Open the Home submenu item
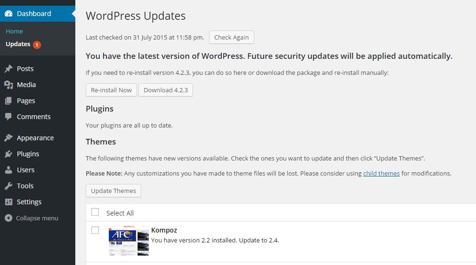 (x=14, y=31)
